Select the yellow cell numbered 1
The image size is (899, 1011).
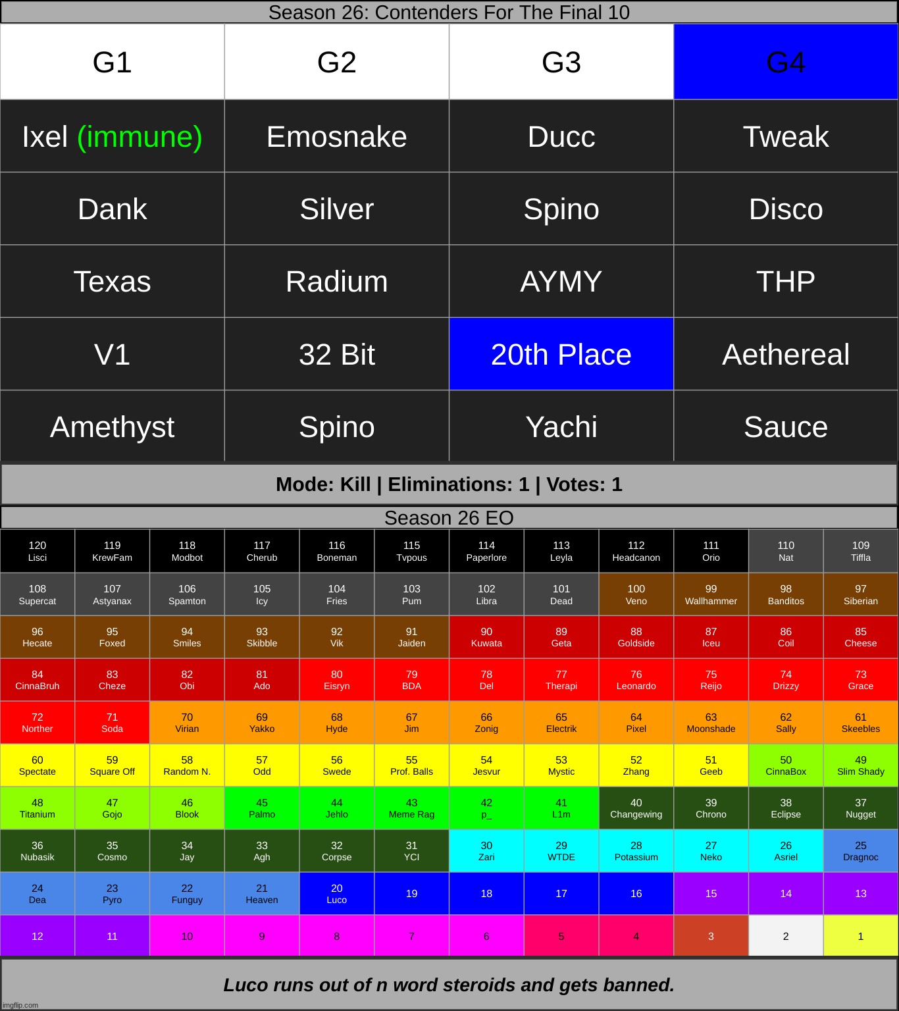click(x=860, y=936)
